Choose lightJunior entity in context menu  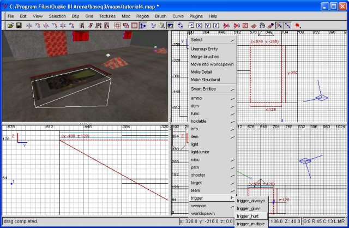point(213,152)
